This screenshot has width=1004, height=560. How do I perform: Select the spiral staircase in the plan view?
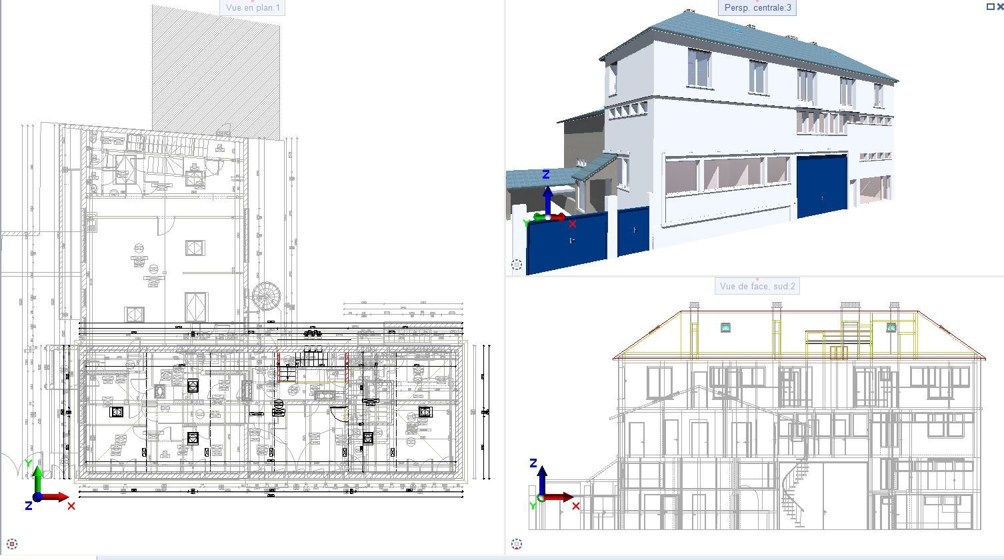pos(267,297)
